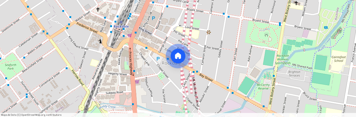Select the Seaforth Park label

pyautogui.click(x=10, y=66)
